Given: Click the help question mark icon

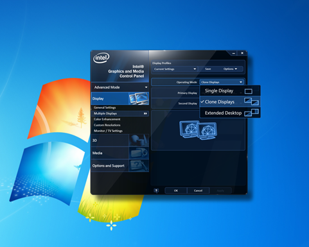Looking at the screenshot, I should point(156,191).
